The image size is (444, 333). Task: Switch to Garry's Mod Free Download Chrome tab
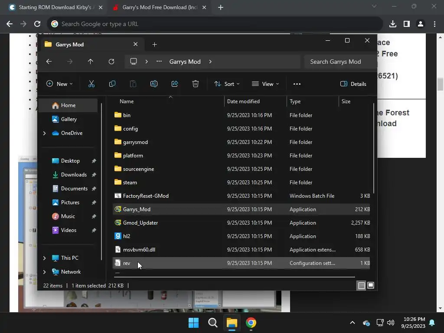pyautogui.click(x=160, y=7)
